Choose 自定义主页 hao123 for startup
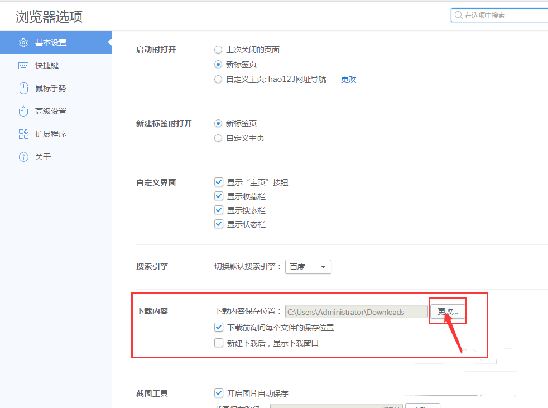Viewport: 548px width, 408px height. click(x=218, y=79)
